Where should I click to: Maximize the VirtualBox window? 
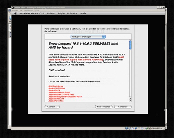tap(161, 8)
